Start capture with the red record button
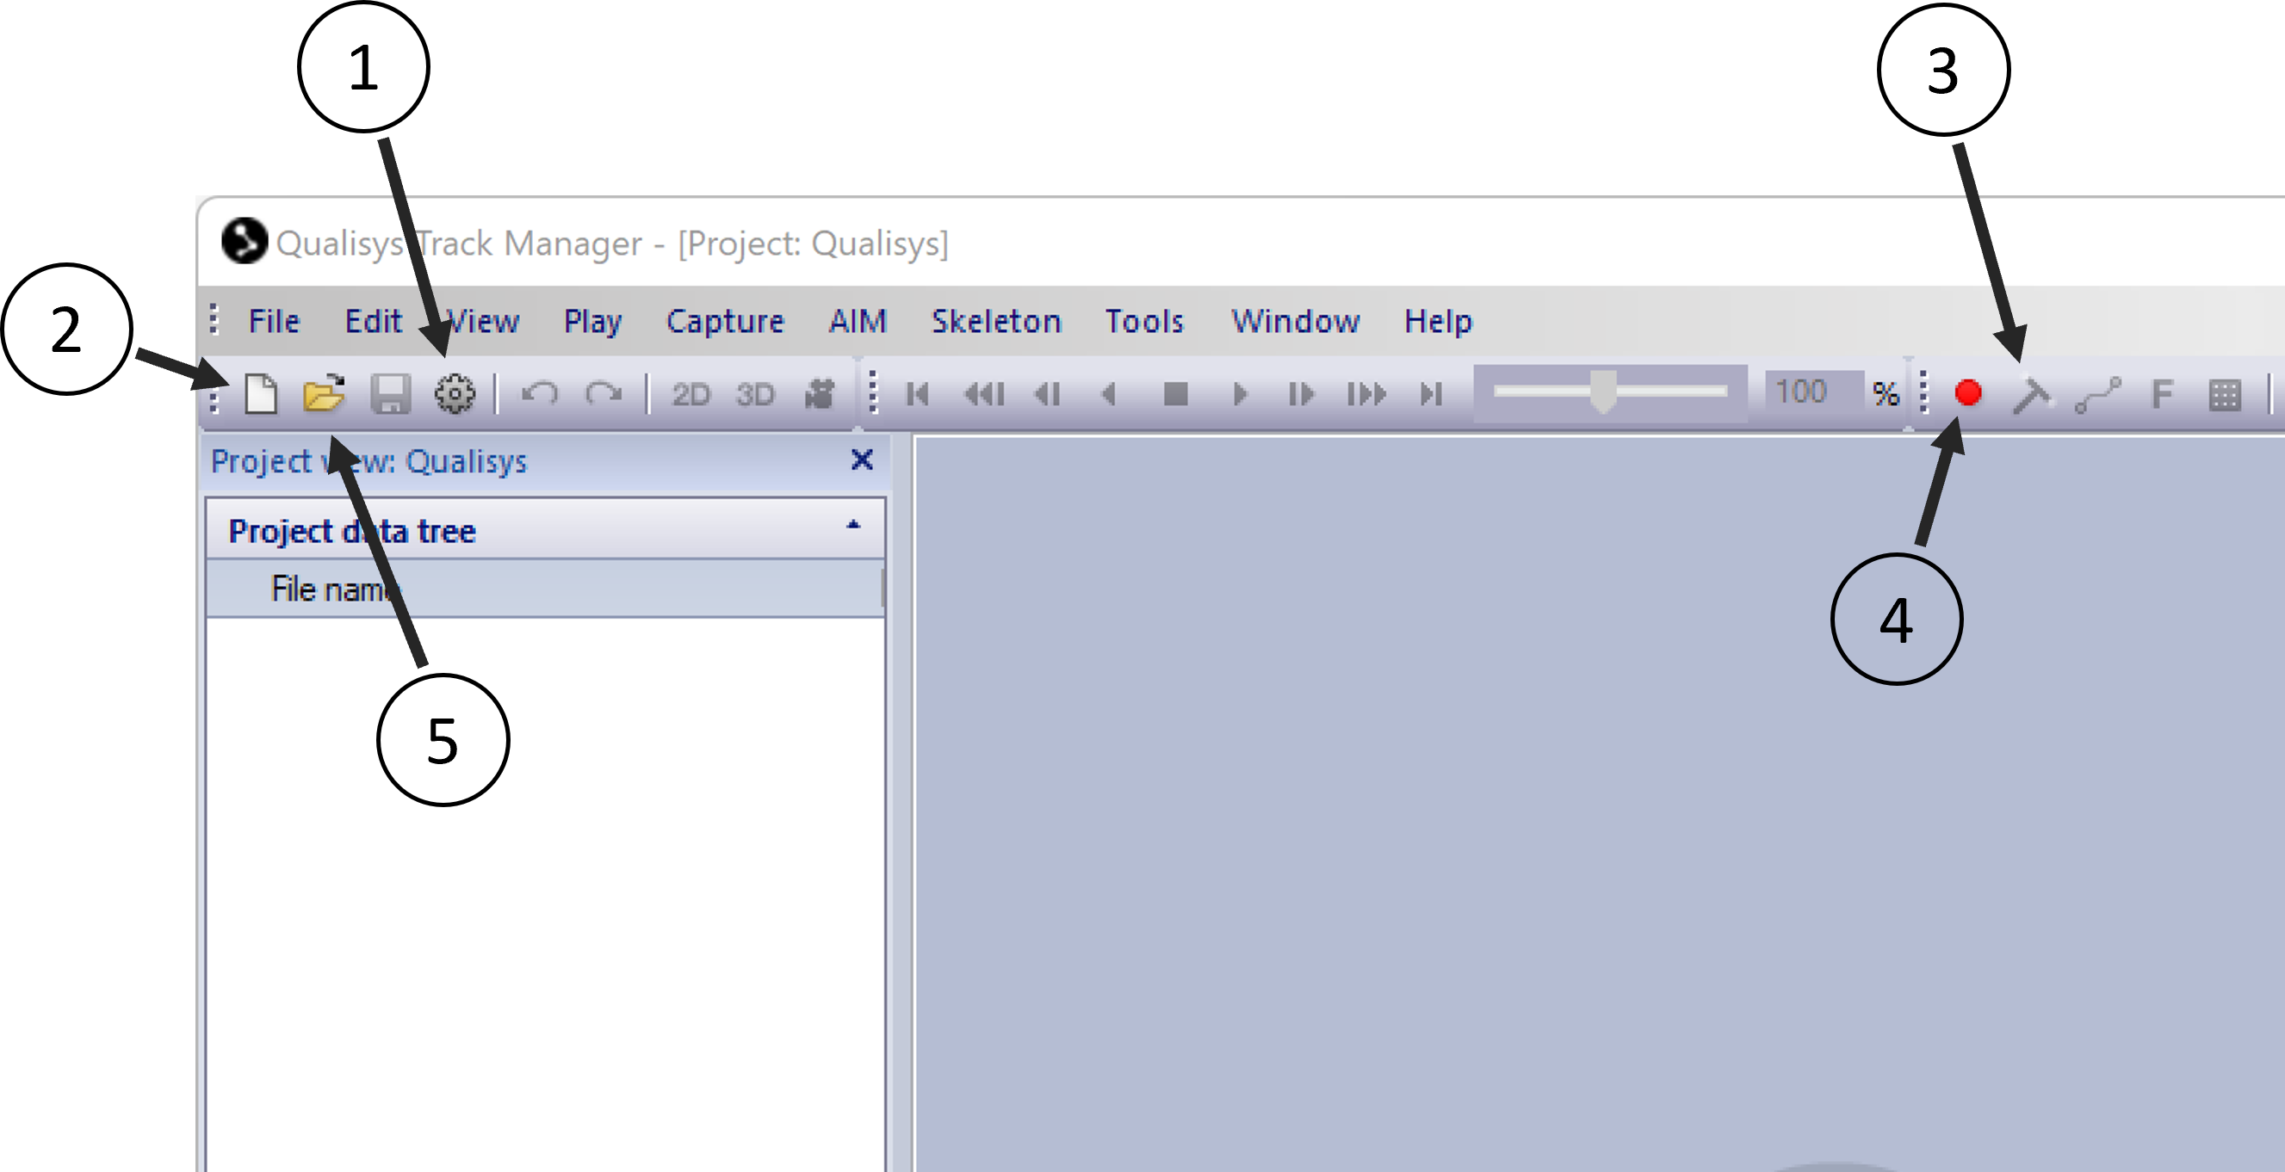 [1967, 392]
